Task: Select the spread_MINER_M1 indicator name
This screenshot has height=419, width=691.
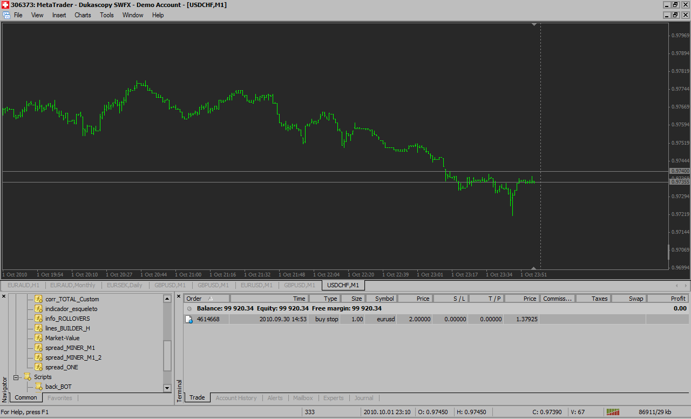Action: tap(70, 348)
